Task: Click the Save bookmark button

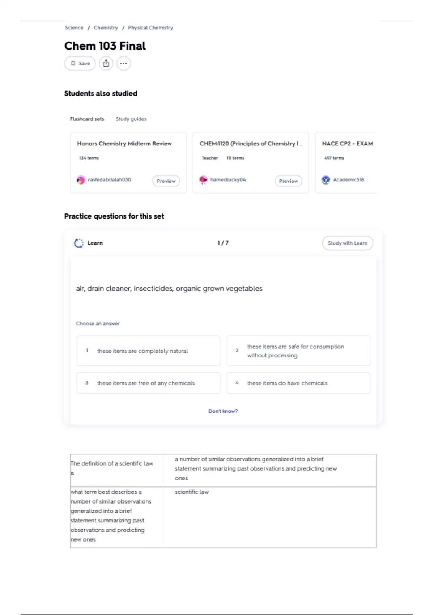Action: (80, 63)
